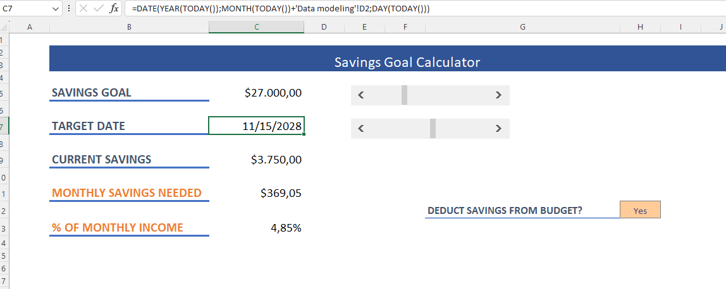Click the Insert Function fx icon
726x289 pixels.
114,9
